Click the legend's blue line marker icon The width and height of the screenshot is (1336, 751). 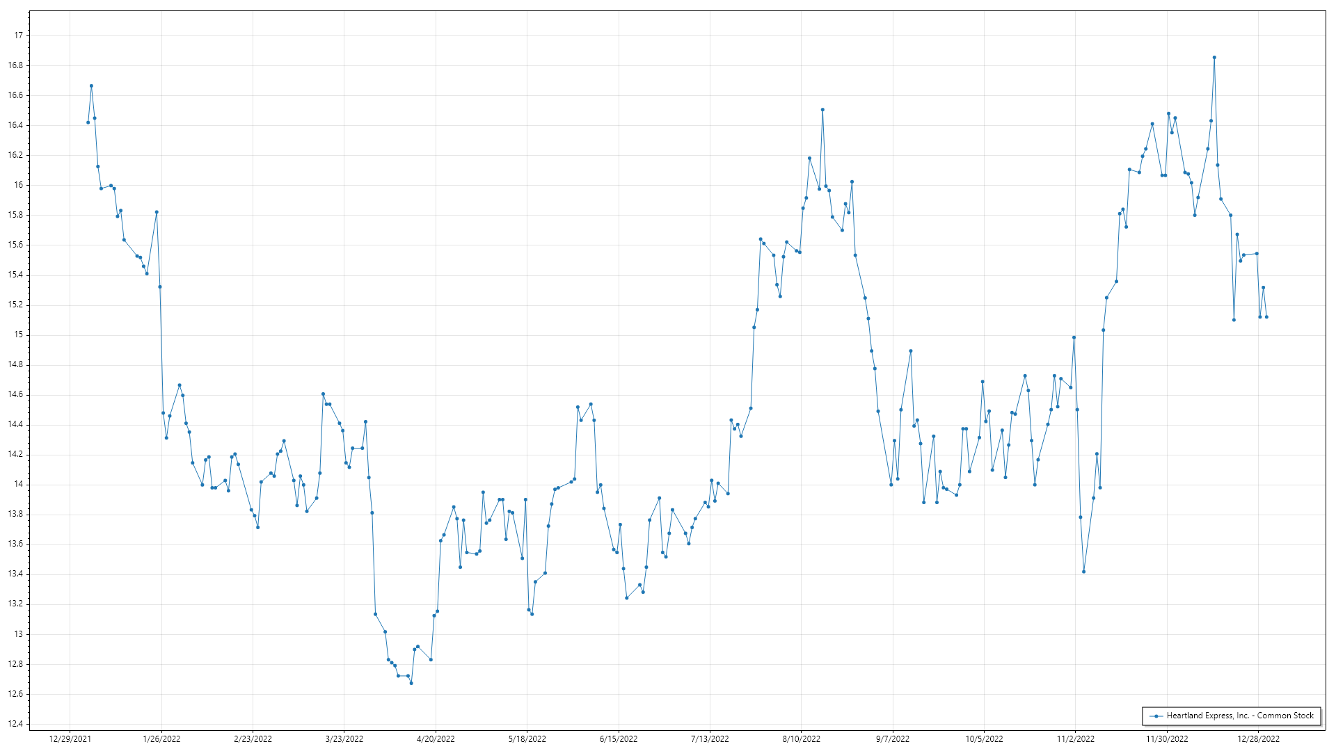coord(1156,716)
